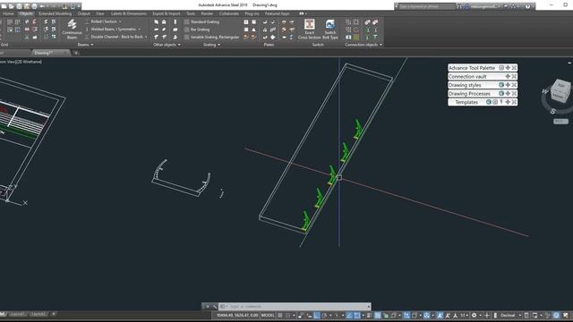The image size is (573, 322).
Task: Click the Save icon in quick access toolbar
Action: [20, 6]
